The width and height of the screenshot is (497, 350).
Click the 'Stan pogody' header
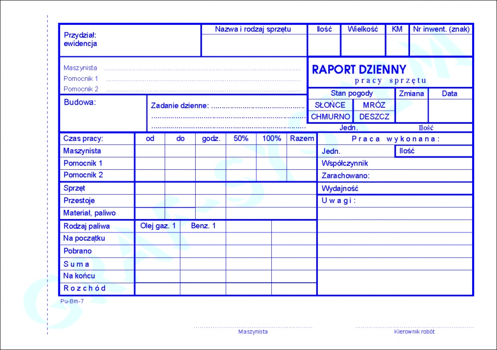click(x=352, y=93)
